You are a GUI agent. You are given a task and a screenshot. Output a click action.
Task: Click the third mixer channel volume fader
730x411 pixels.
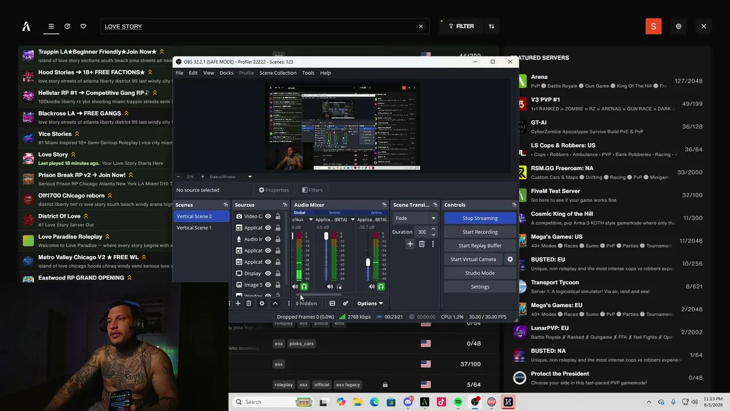(x=368, y=263)
